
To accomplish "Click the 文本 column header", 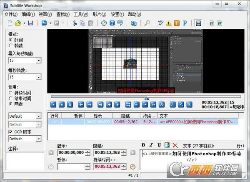I will point(198,116).
